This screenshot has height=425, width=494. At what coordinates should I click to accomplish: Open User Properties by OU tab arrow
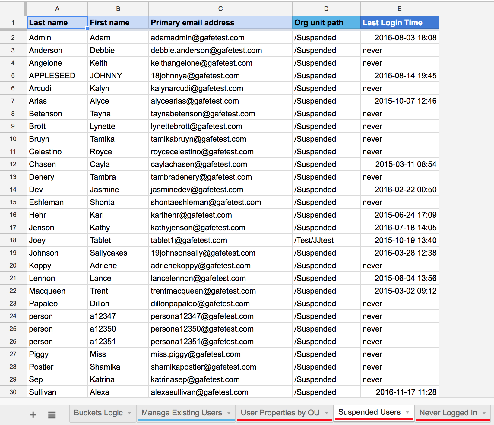[327, 413]
